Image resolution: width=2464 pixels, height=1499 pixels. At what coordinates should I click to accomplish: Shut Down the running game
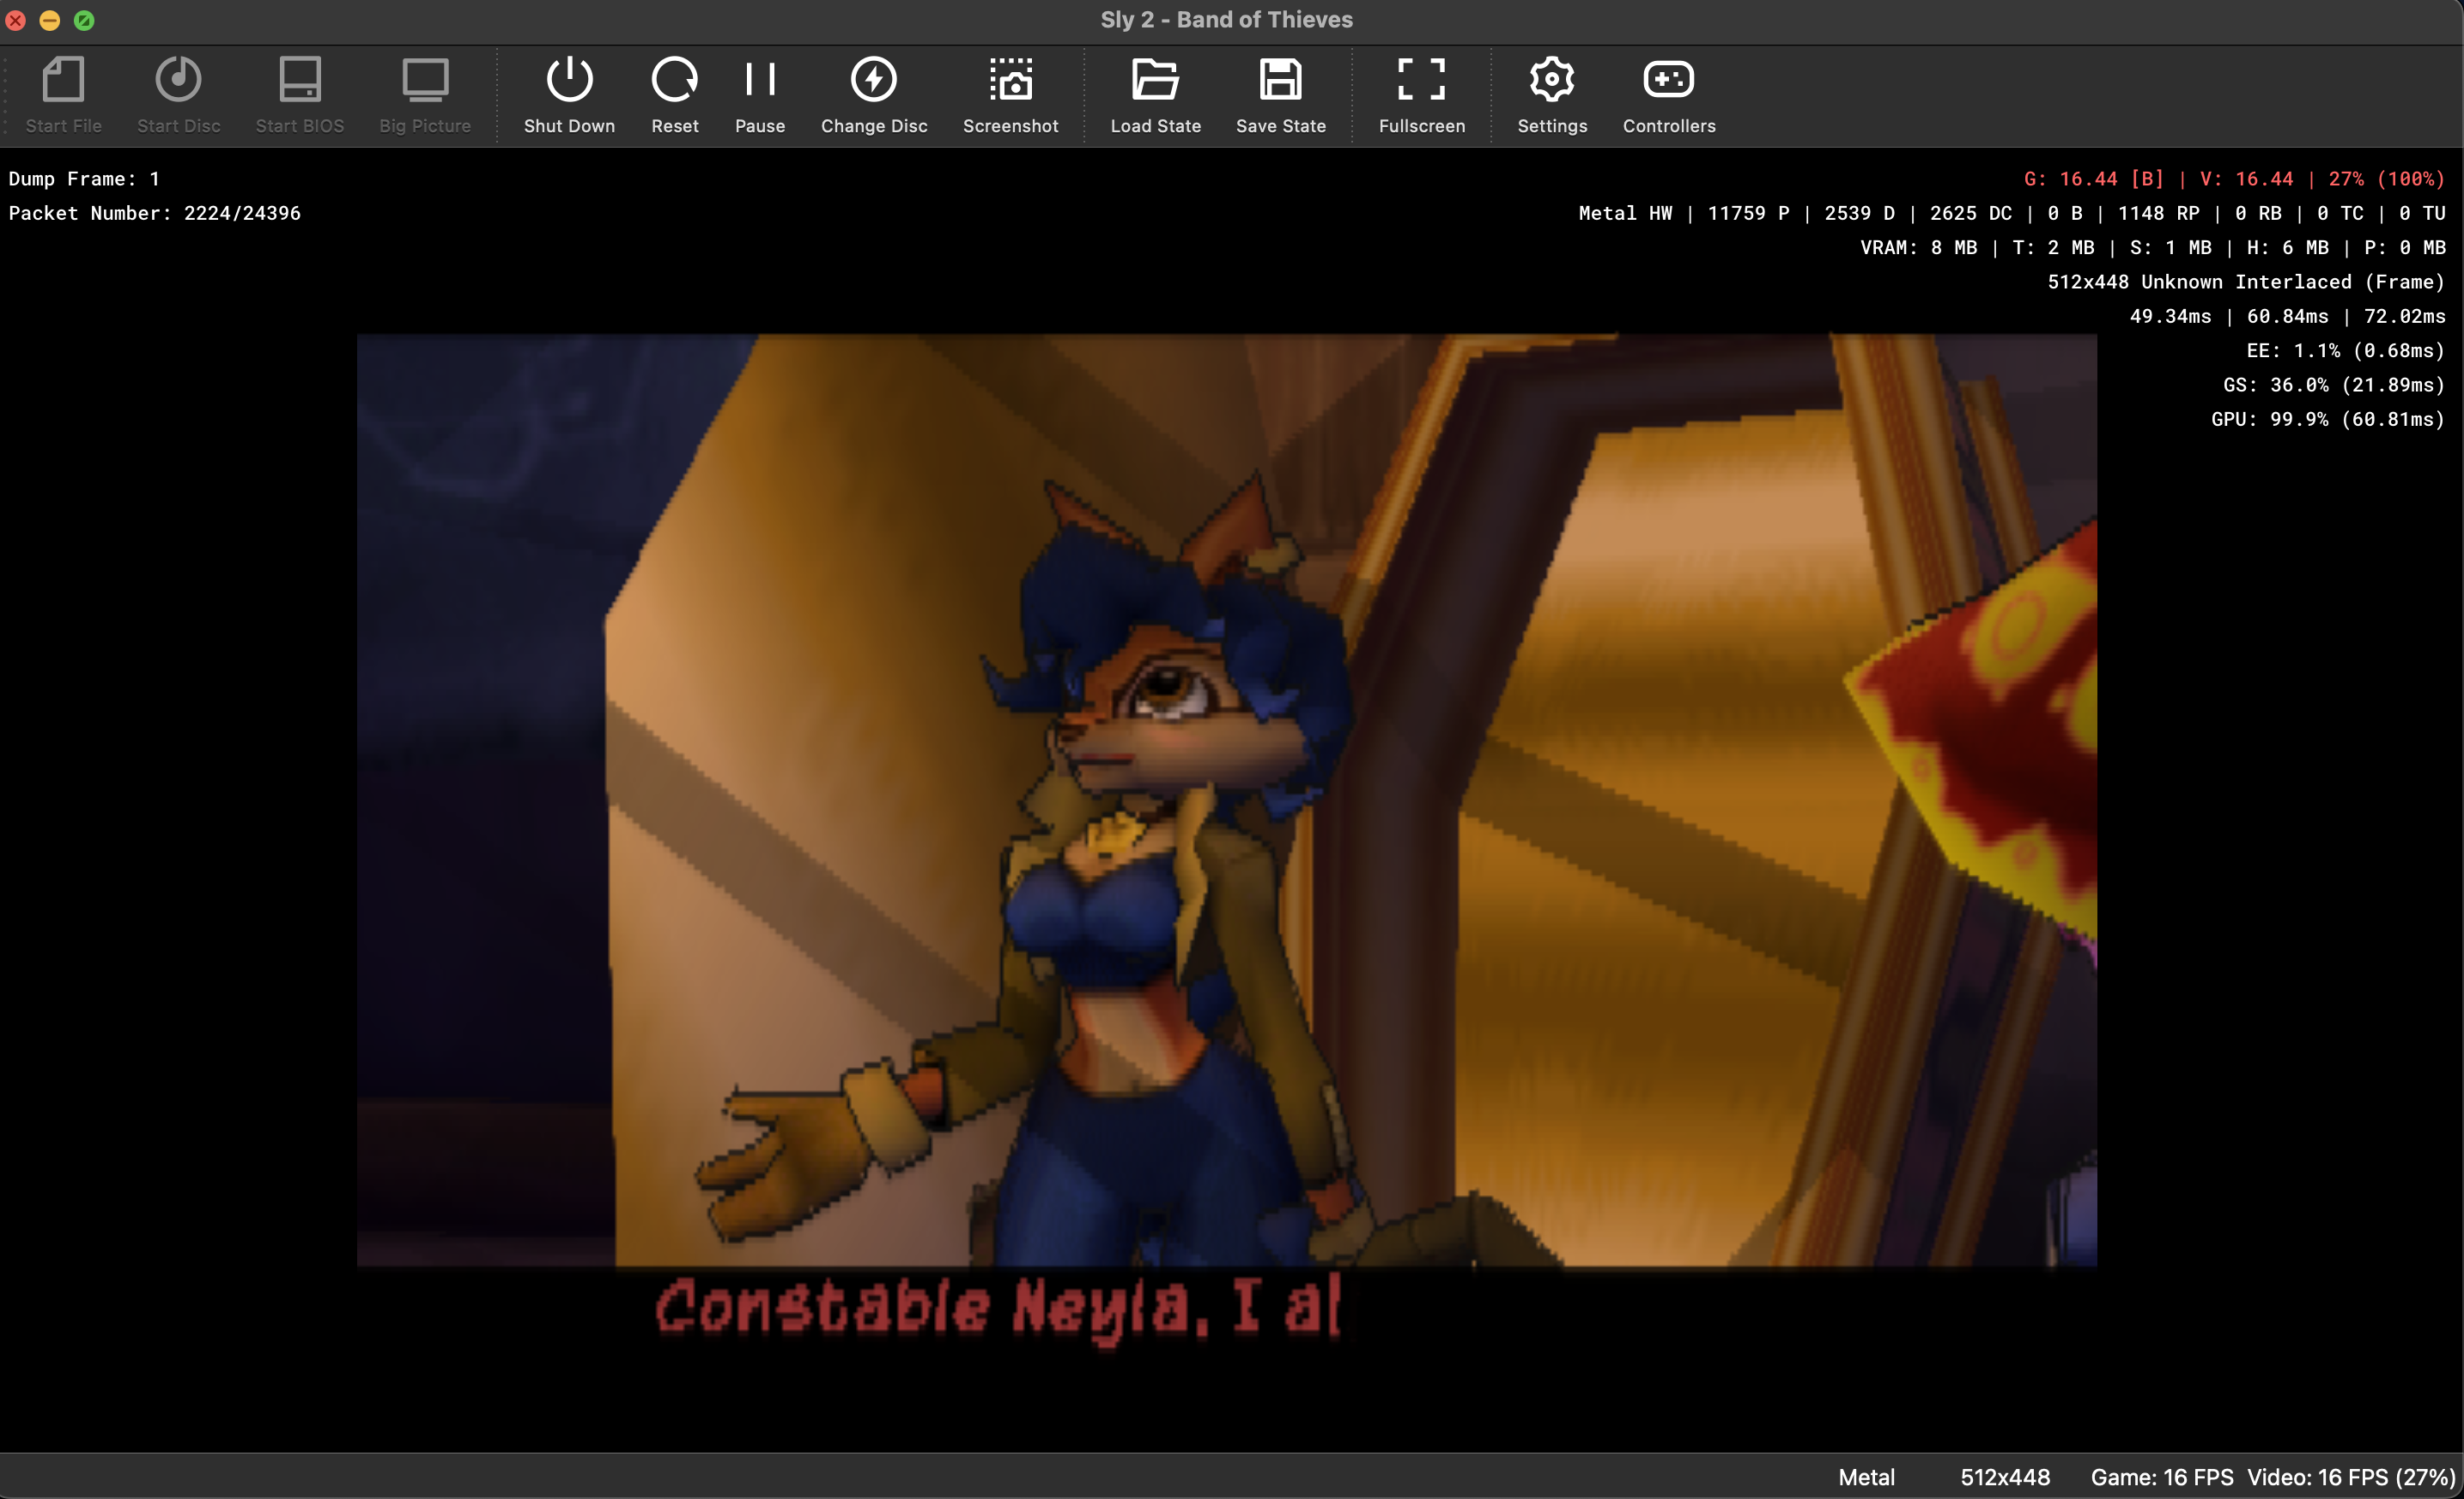click(569, 94)
